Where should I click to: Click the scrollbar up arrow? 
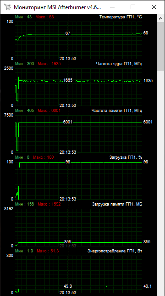point(161,18)
